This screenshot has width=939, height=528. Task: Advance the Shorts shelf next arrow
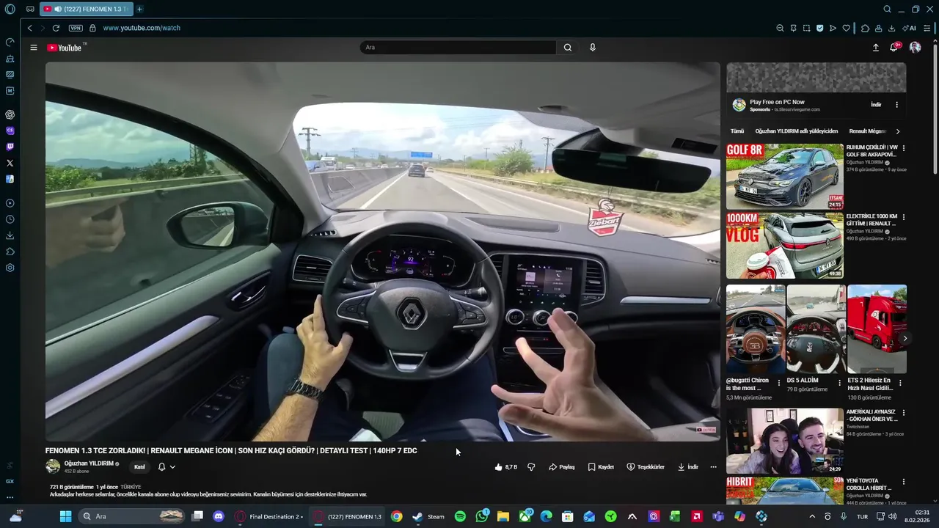pyautogui.click(x=905, y=339)
